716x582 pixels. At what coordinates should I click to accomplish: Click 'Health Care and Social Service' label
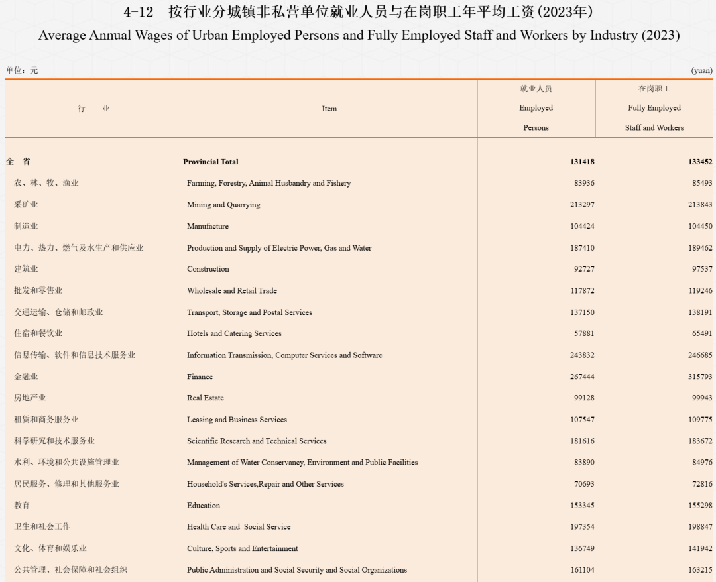point(239,527)
